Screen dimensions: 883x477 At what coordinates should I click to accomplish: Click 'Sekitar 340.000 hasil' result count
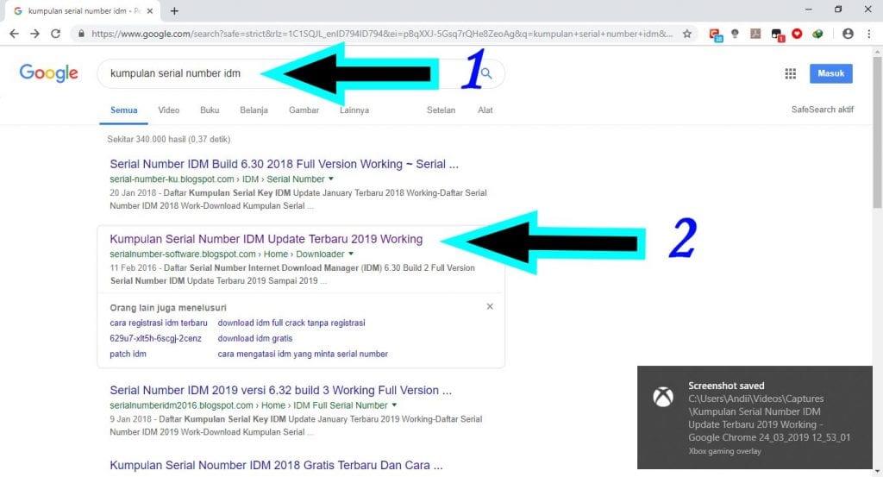click(x=169, y=139)
